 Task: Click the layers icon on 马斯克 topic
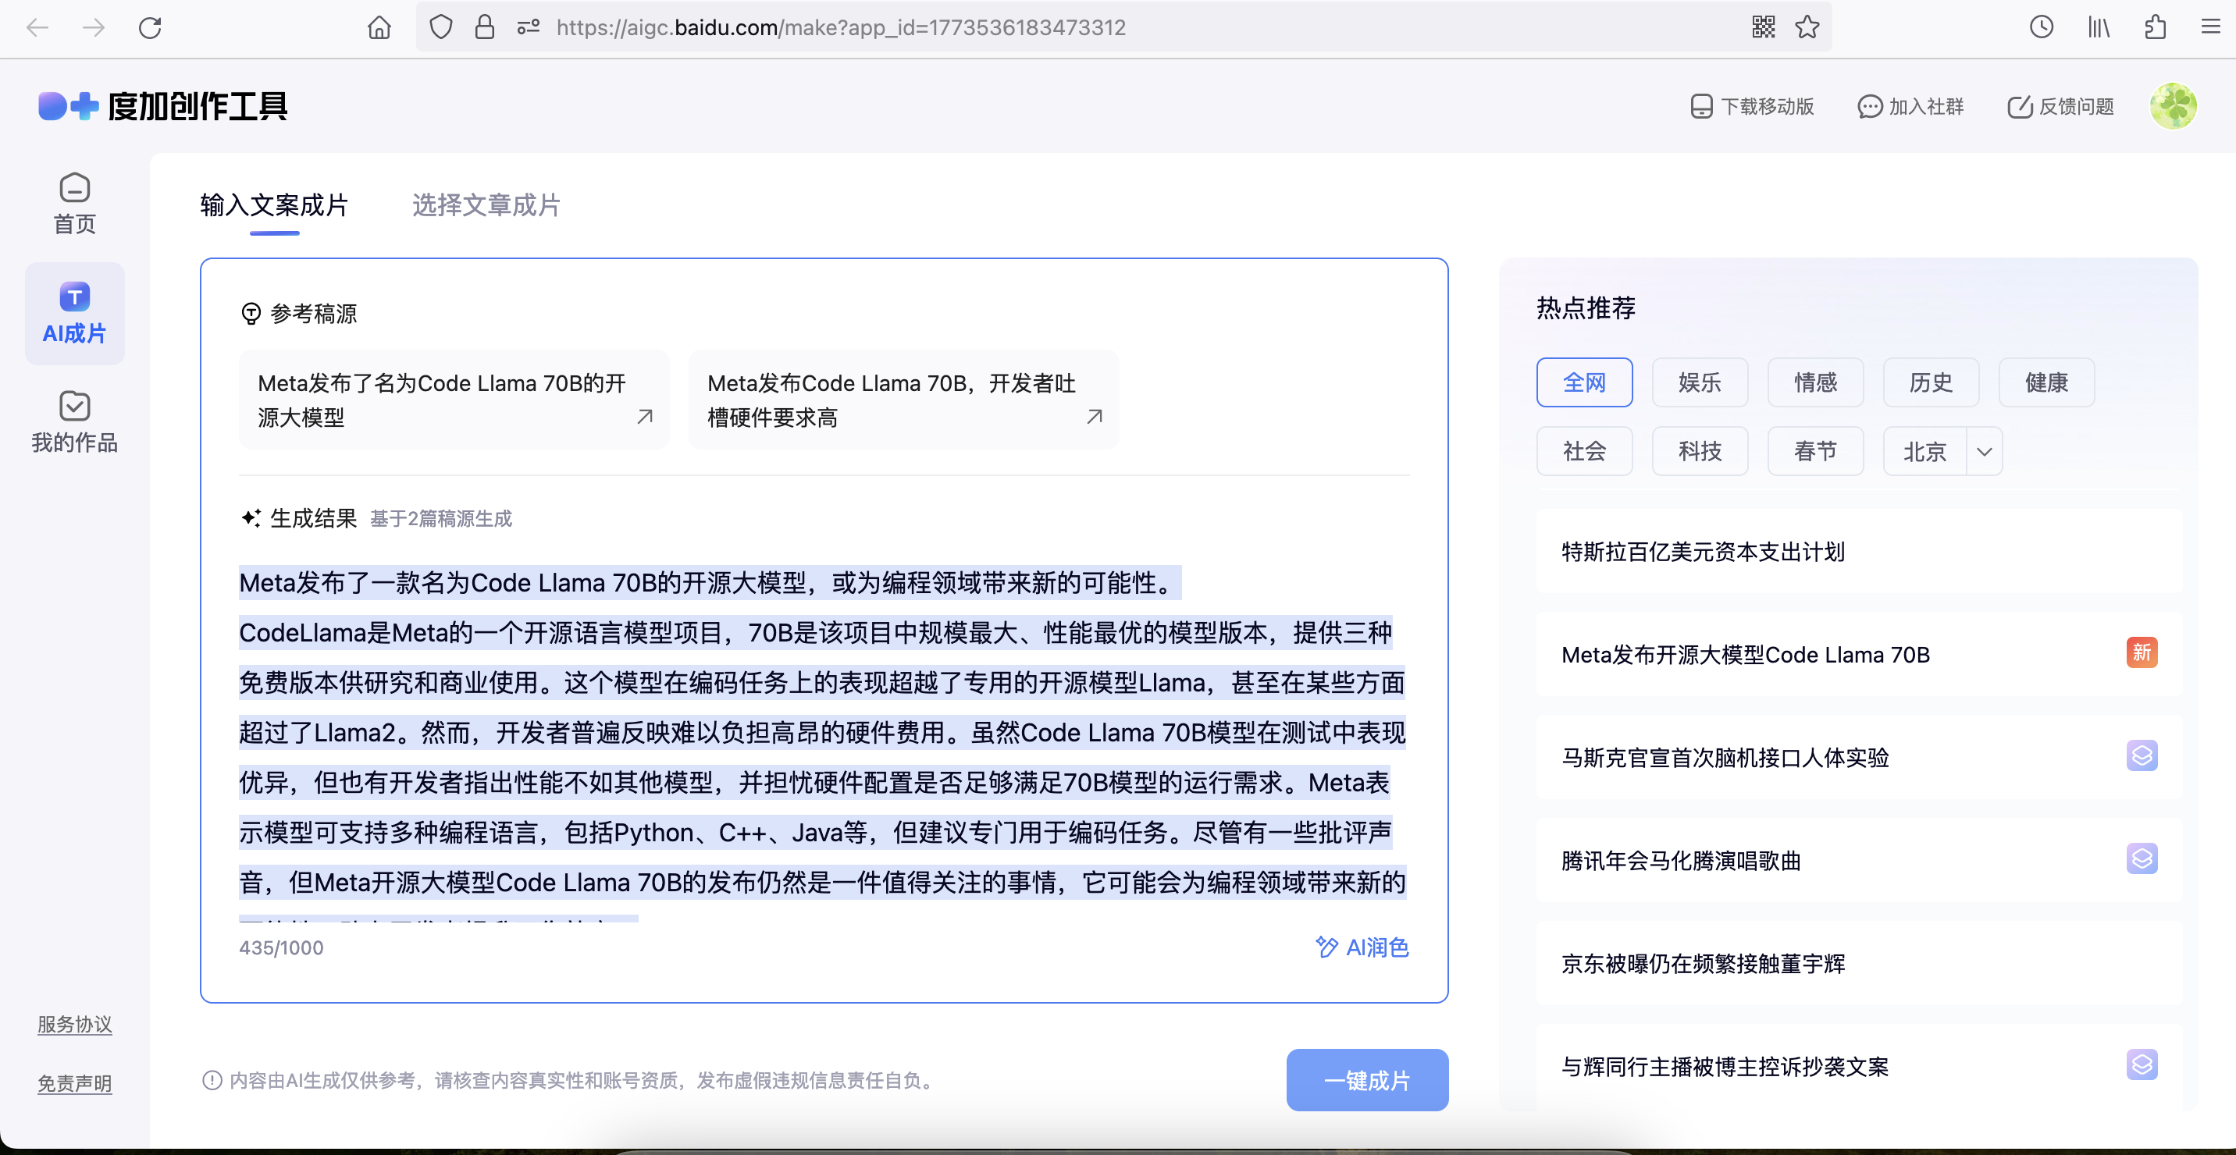point(2142,756)
